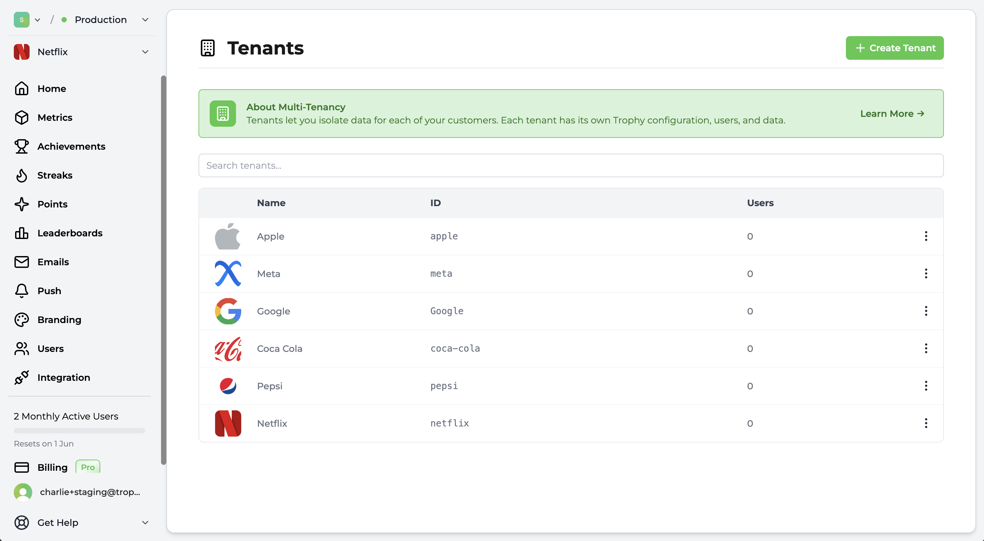Click the Pro plan badge
The width and height of the screenshot is (984, 541).
tap(88, 467)
